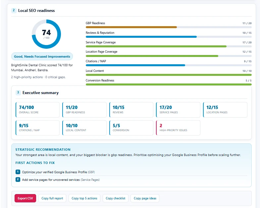Viewport: 260px width, 208px height.
Task: Click the 'FIRST ACTIONS TO FIX' heading
Action: (x=35, y=163)
